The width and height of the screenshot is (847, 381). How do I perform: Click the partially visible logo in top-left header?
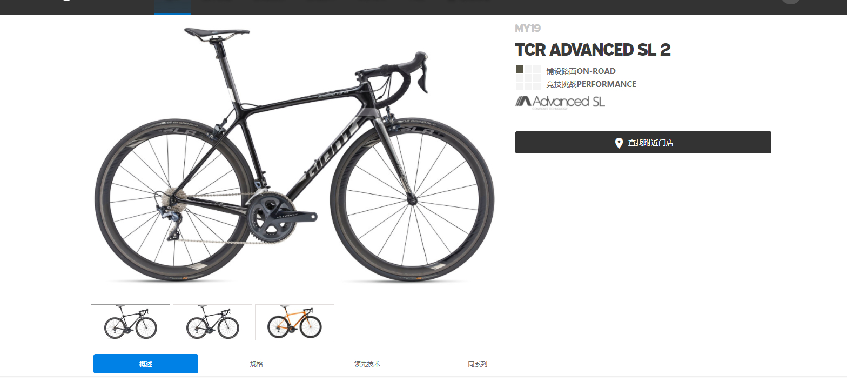tap(66, 1)
